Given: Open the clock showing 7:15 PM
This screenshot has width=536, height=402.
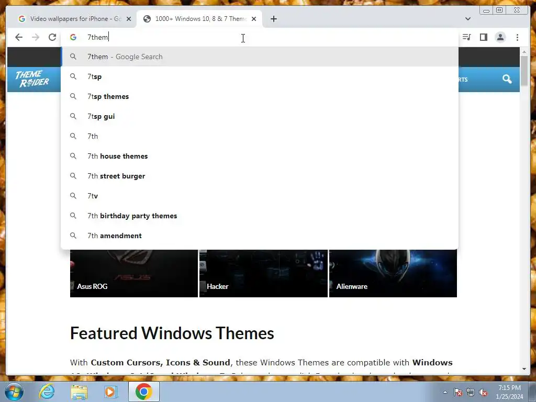Looking at the screenshot, I should pyautogui.click(x=509, y=392).
